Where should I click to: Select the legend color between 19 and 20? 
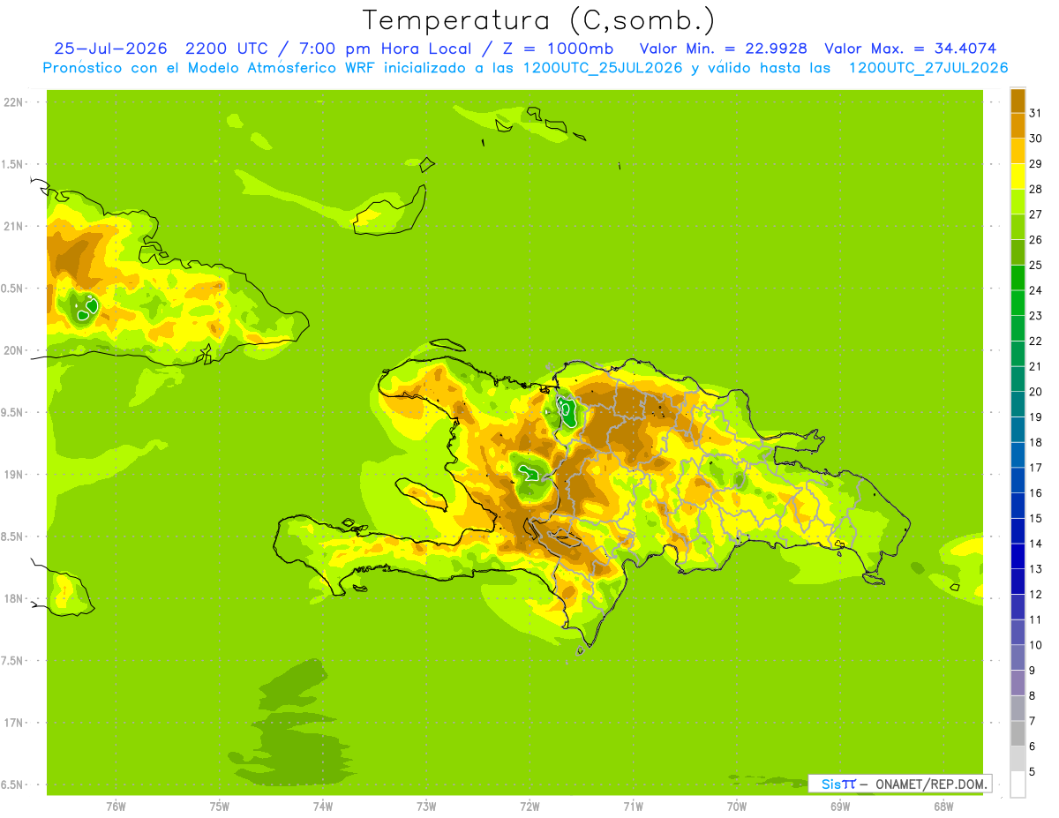[1018, 404]
